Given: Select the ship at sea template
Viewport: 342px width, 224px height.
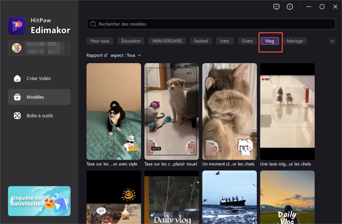Looking at the screenshot, I should click(x=229, y=197).
